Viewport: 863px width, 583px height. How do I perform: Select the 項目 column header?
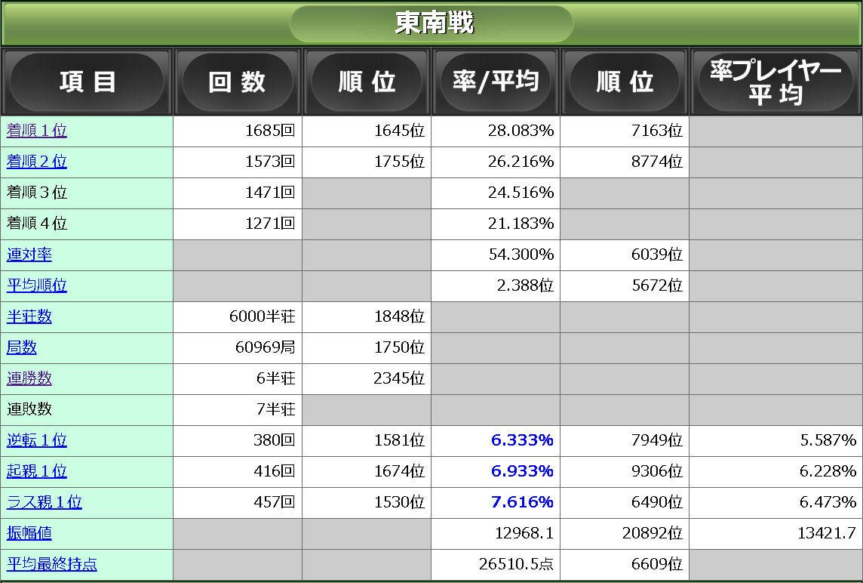[x=87, y=82]
